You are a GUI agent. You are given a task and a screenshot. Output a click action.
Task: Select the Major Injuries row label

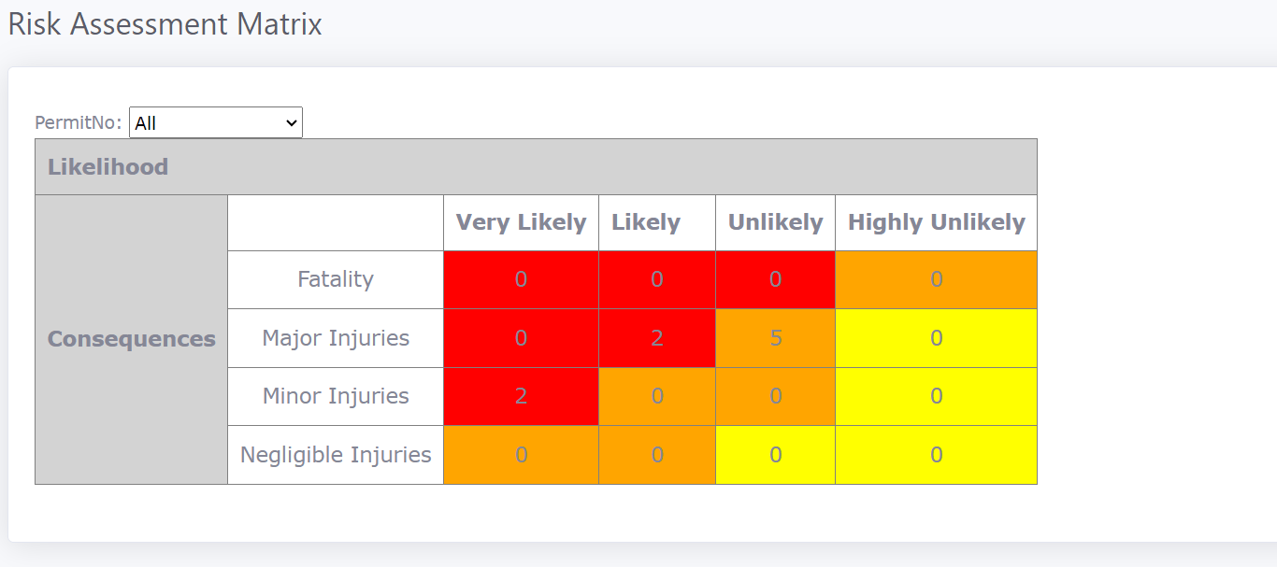click(335, 338)
